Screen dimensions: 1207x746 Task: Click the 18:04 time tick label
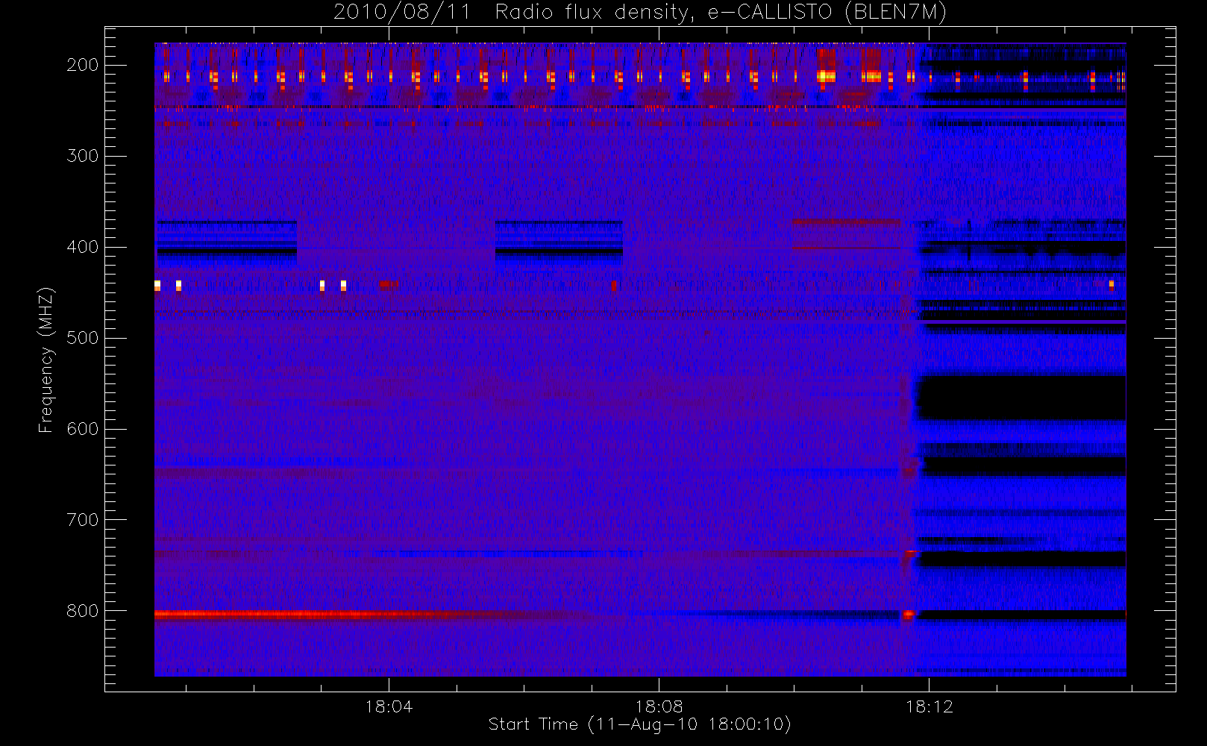(389, 706)
